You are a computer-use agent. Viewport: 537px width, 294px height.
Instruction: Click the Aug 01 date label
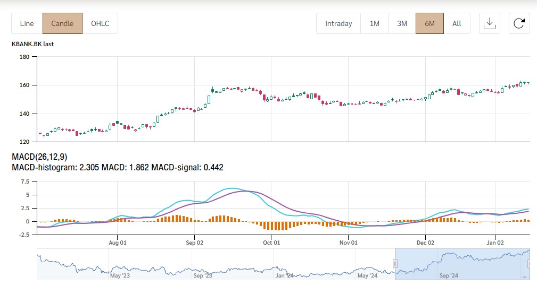[118, 243]
